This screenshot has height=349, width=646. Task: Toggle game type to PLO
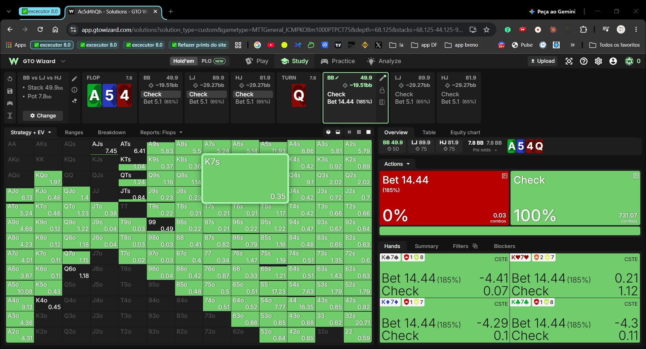point(213,61)
